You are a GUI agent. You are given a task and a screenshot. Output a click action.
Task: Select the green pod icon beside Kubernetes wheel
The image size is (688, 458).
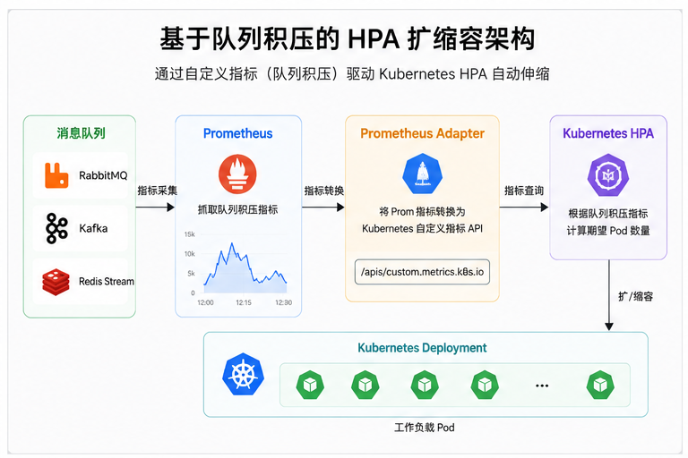(310, 385)
